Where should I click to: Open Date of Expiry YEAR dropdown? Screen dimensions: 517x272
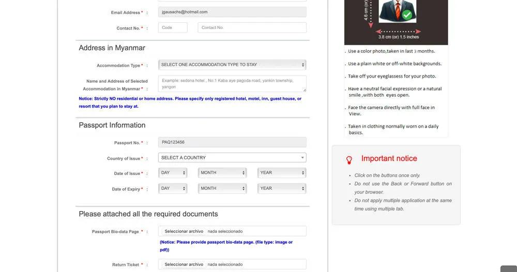pyautogui.click(x=282, y=188)
